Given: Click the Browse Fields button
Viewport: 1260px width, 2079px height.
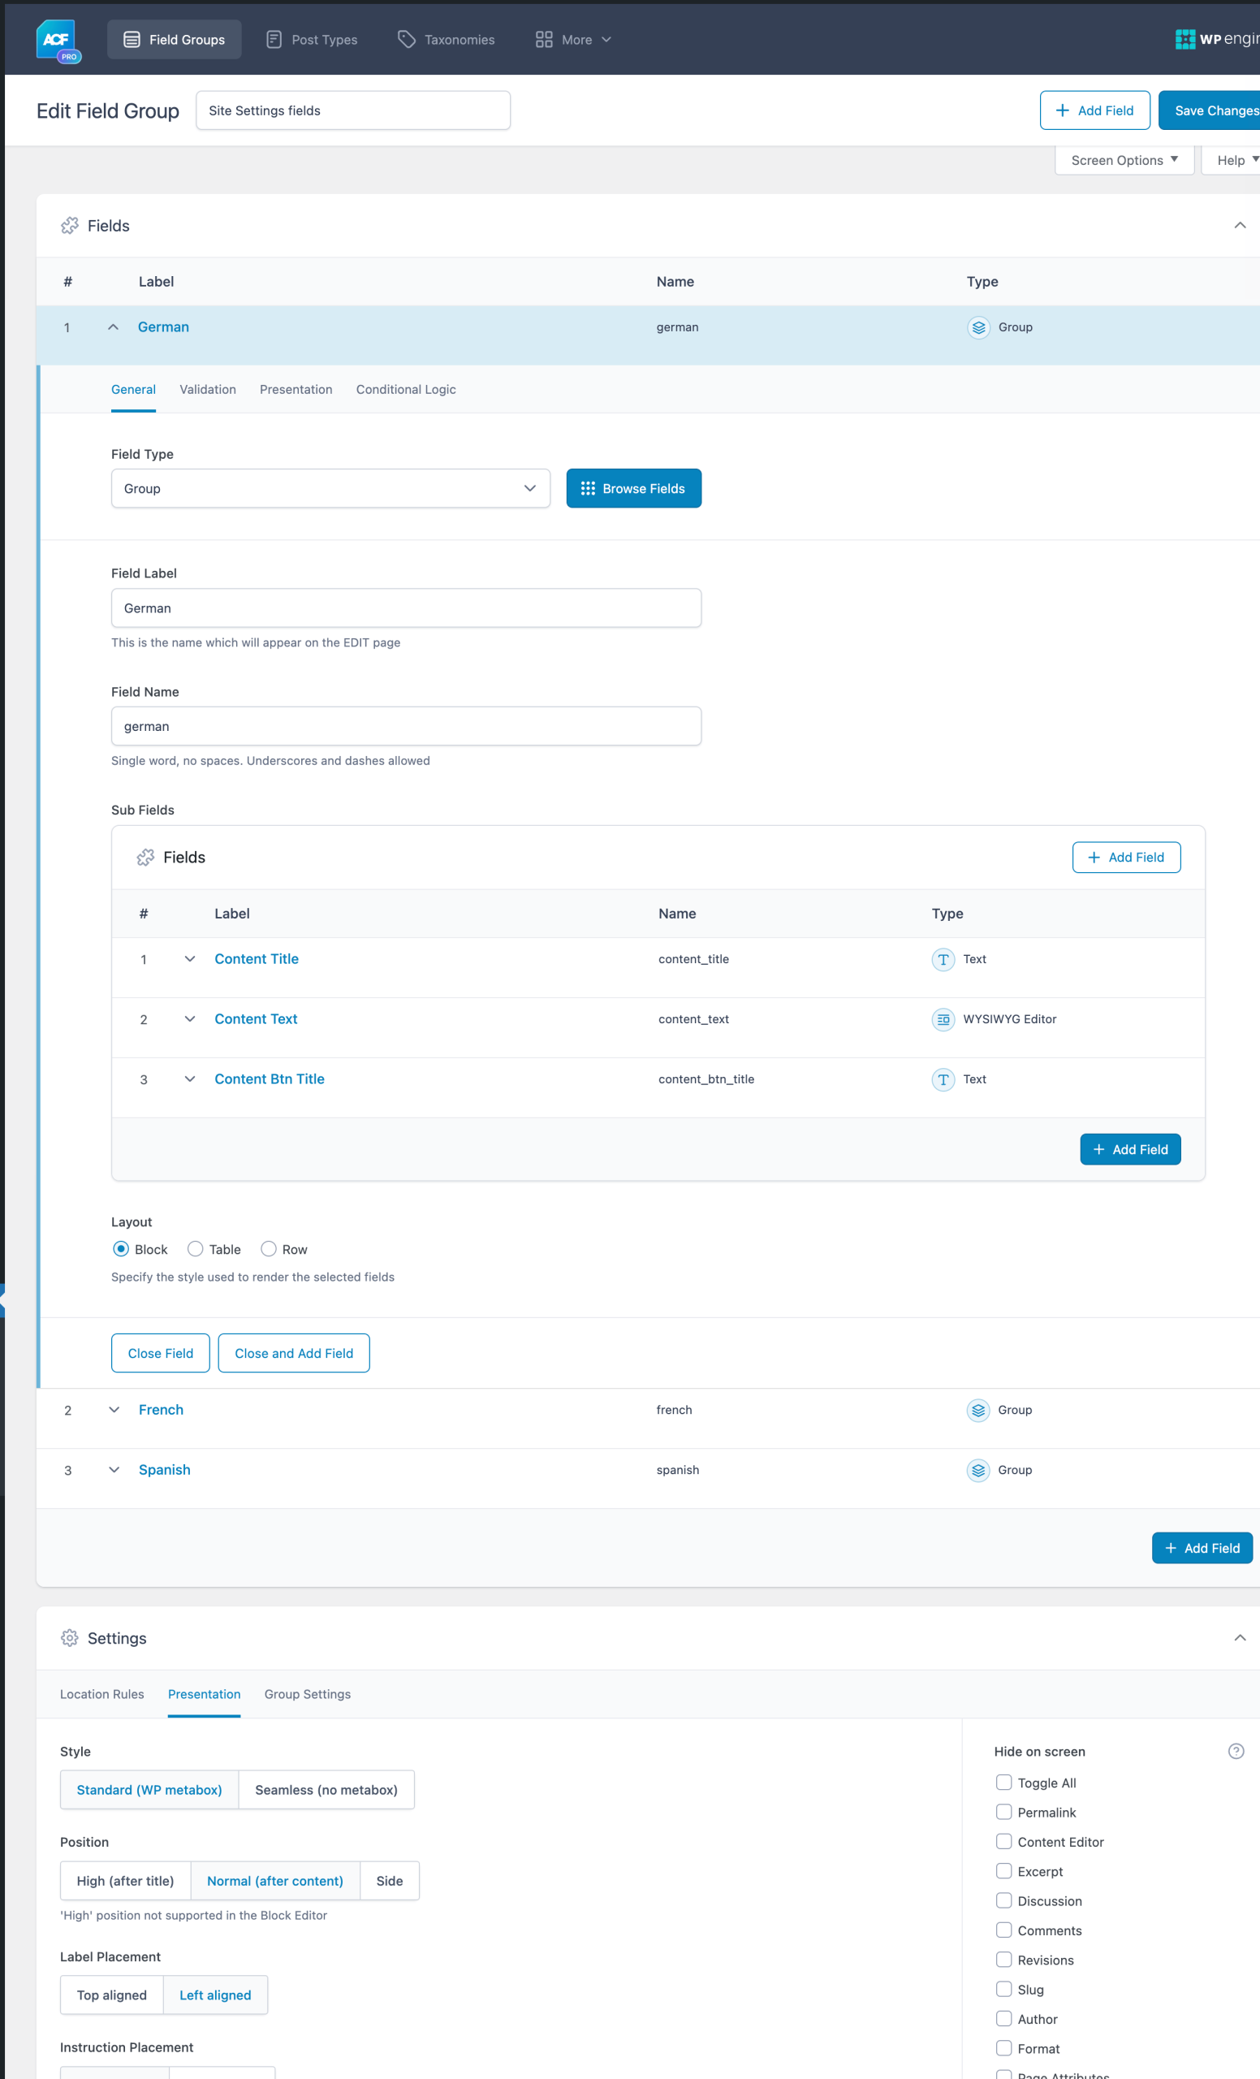Looking at the screenshot, I should point(633,489).
